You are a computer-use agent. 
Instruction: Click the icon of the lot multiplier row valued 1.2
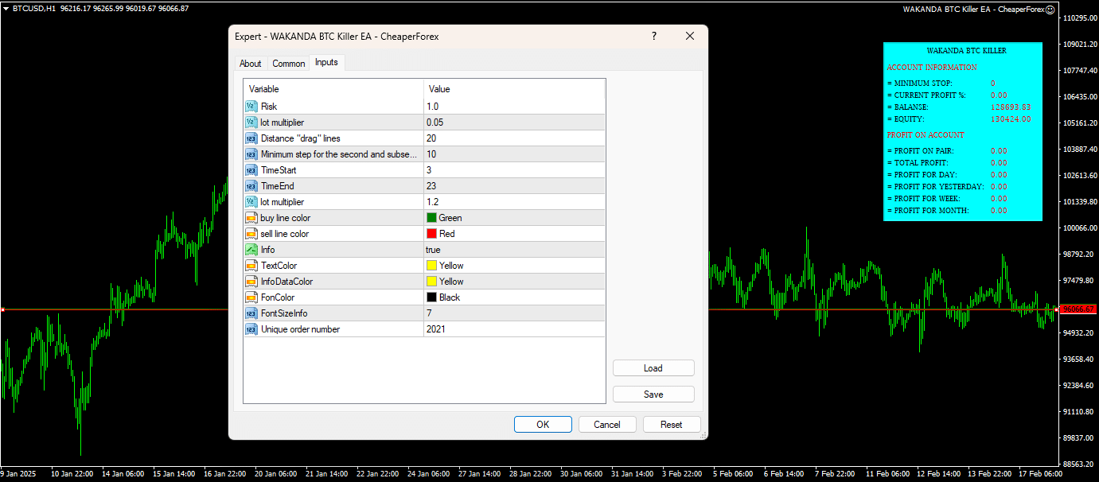point(251,202)
